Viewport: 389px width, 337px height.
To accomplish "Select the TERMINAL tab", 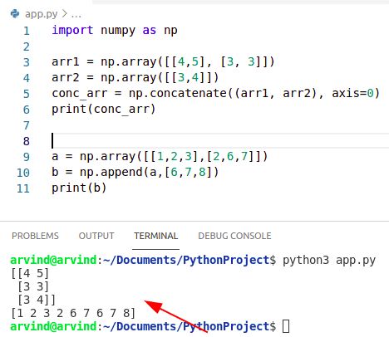I will pos(156,236).
